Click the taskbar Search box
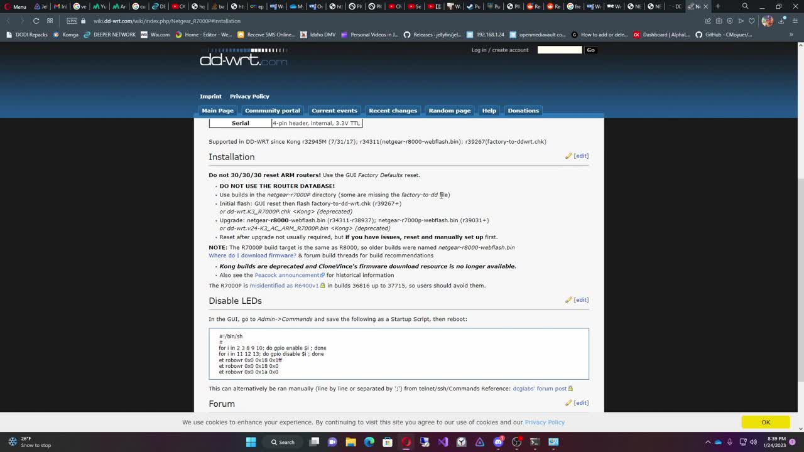Image resolution: width=804 pixels, height=452 pixels. pyautogui.click(x=283, y=442)
